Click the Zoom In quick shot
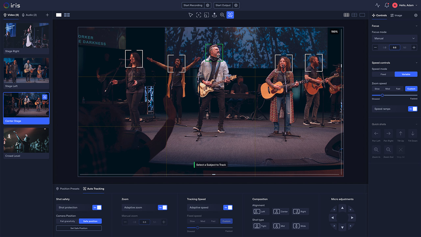Image resolution: width=421 pixels, height=237 pixels. 376,150
